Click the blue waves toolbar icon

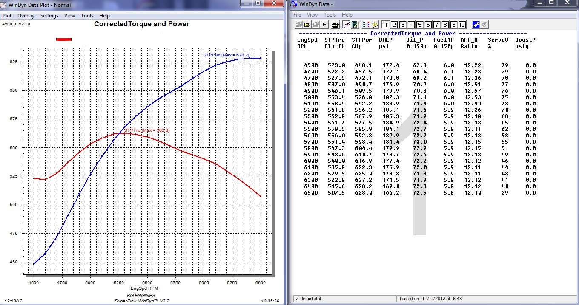pos(476,25)
